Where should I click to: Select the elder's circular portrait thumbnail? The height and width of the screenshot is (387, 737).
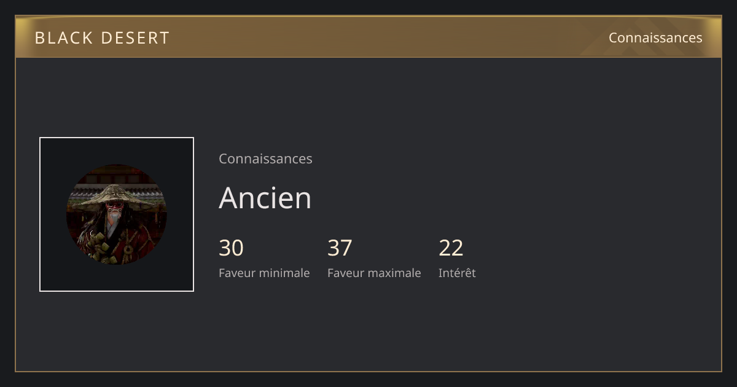117,214
